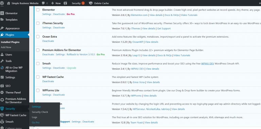Click Get Support for iThemes Security
Image resolution: width=261 pixels, height=129 pixels.
164,28
